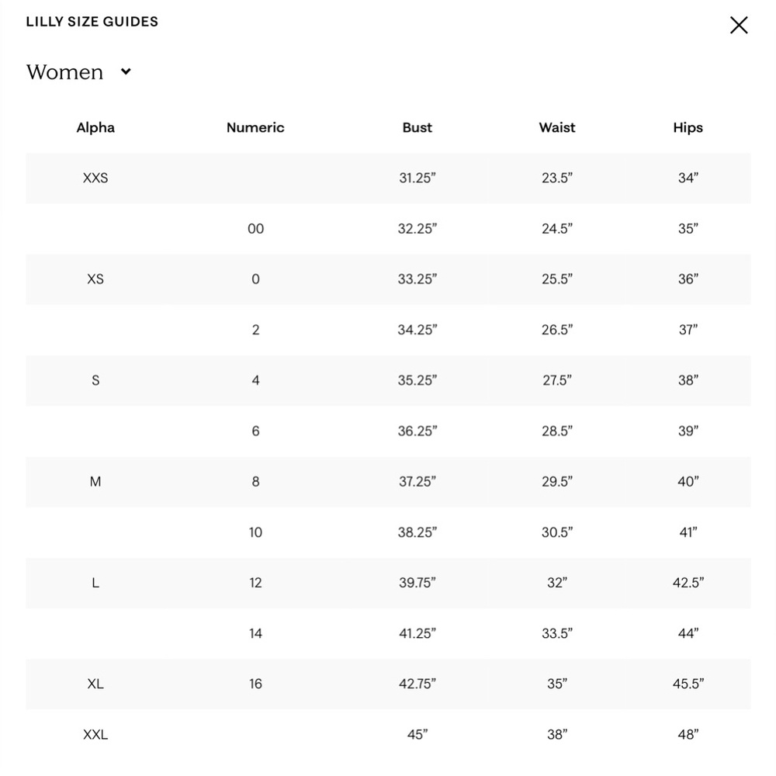Click the 32" waist value for L
The width and height of the screenshot is (776, 776).
(557, 583)
